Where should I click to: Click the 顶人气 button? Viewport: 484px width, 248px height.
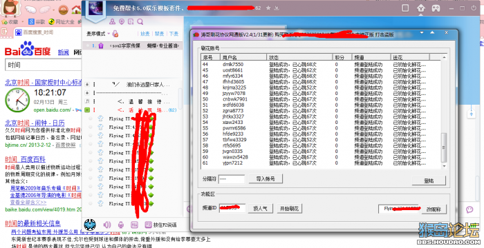pos(260,208)
